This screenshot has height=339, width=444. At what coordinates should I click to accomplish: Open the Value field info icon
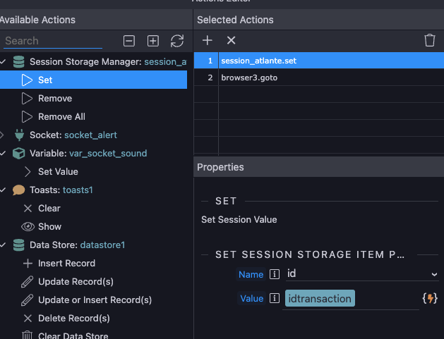point(275,298)
